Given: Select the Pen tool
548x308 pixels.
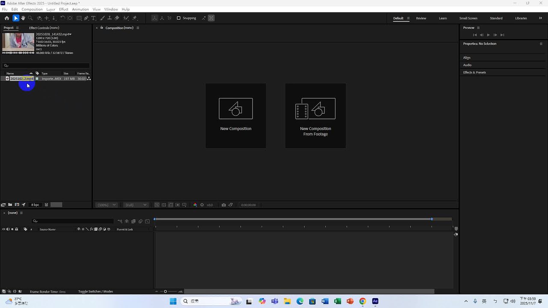Looking at the screenshot, I should coord(86,18).
